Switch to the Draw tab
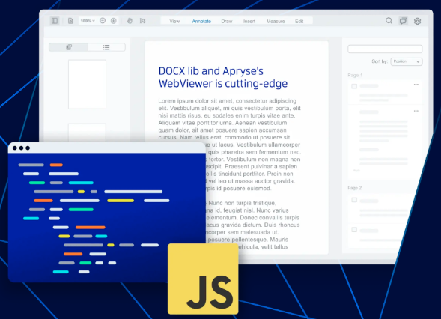441x319 pixels. click(x=227, y=22)
